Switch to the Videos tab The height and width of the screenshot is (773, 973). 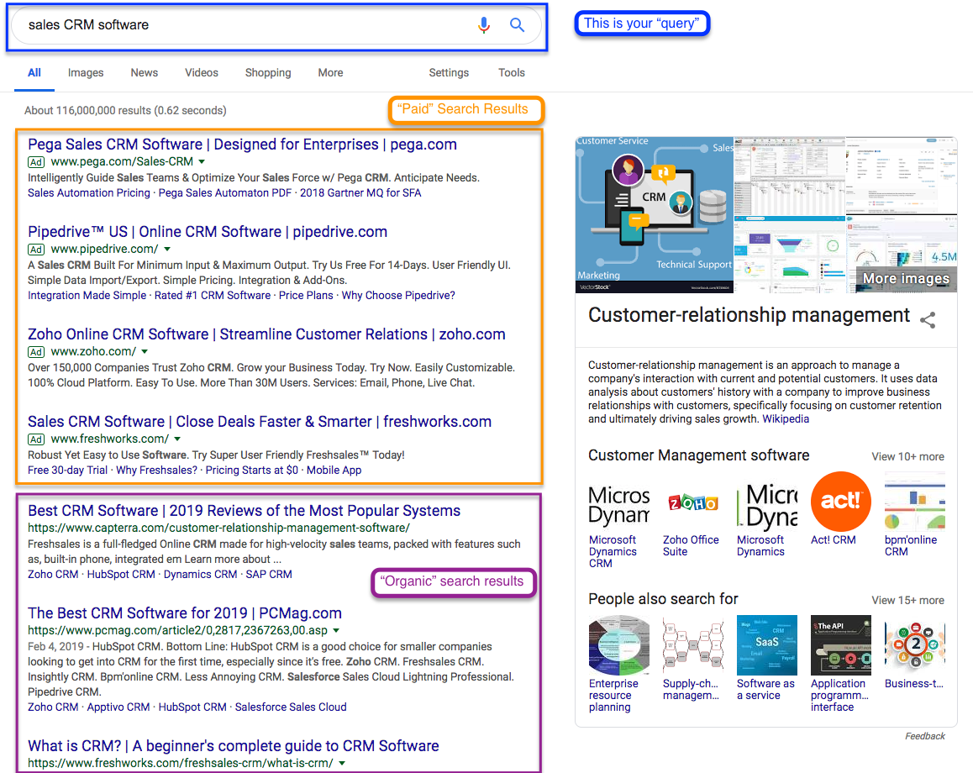click(202, 72)
